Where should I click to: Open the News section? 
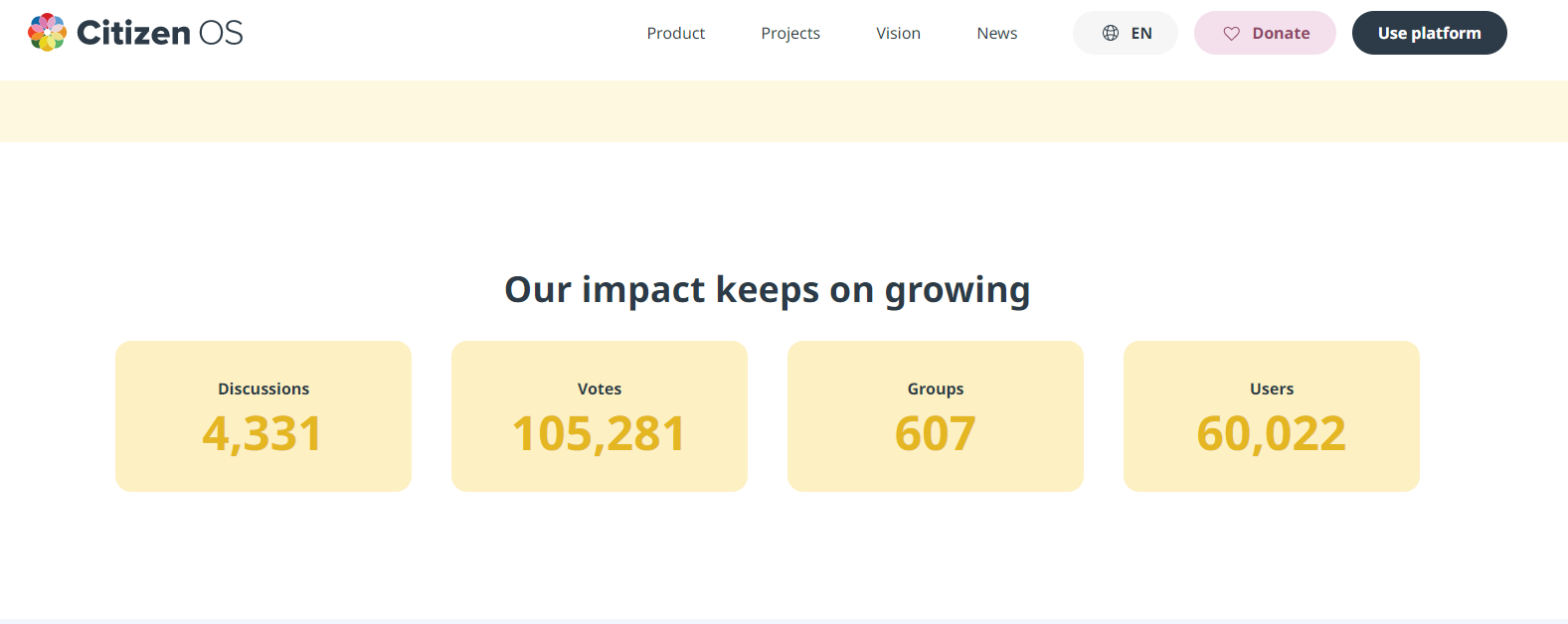pyautogui.click(x=996, y=32)
